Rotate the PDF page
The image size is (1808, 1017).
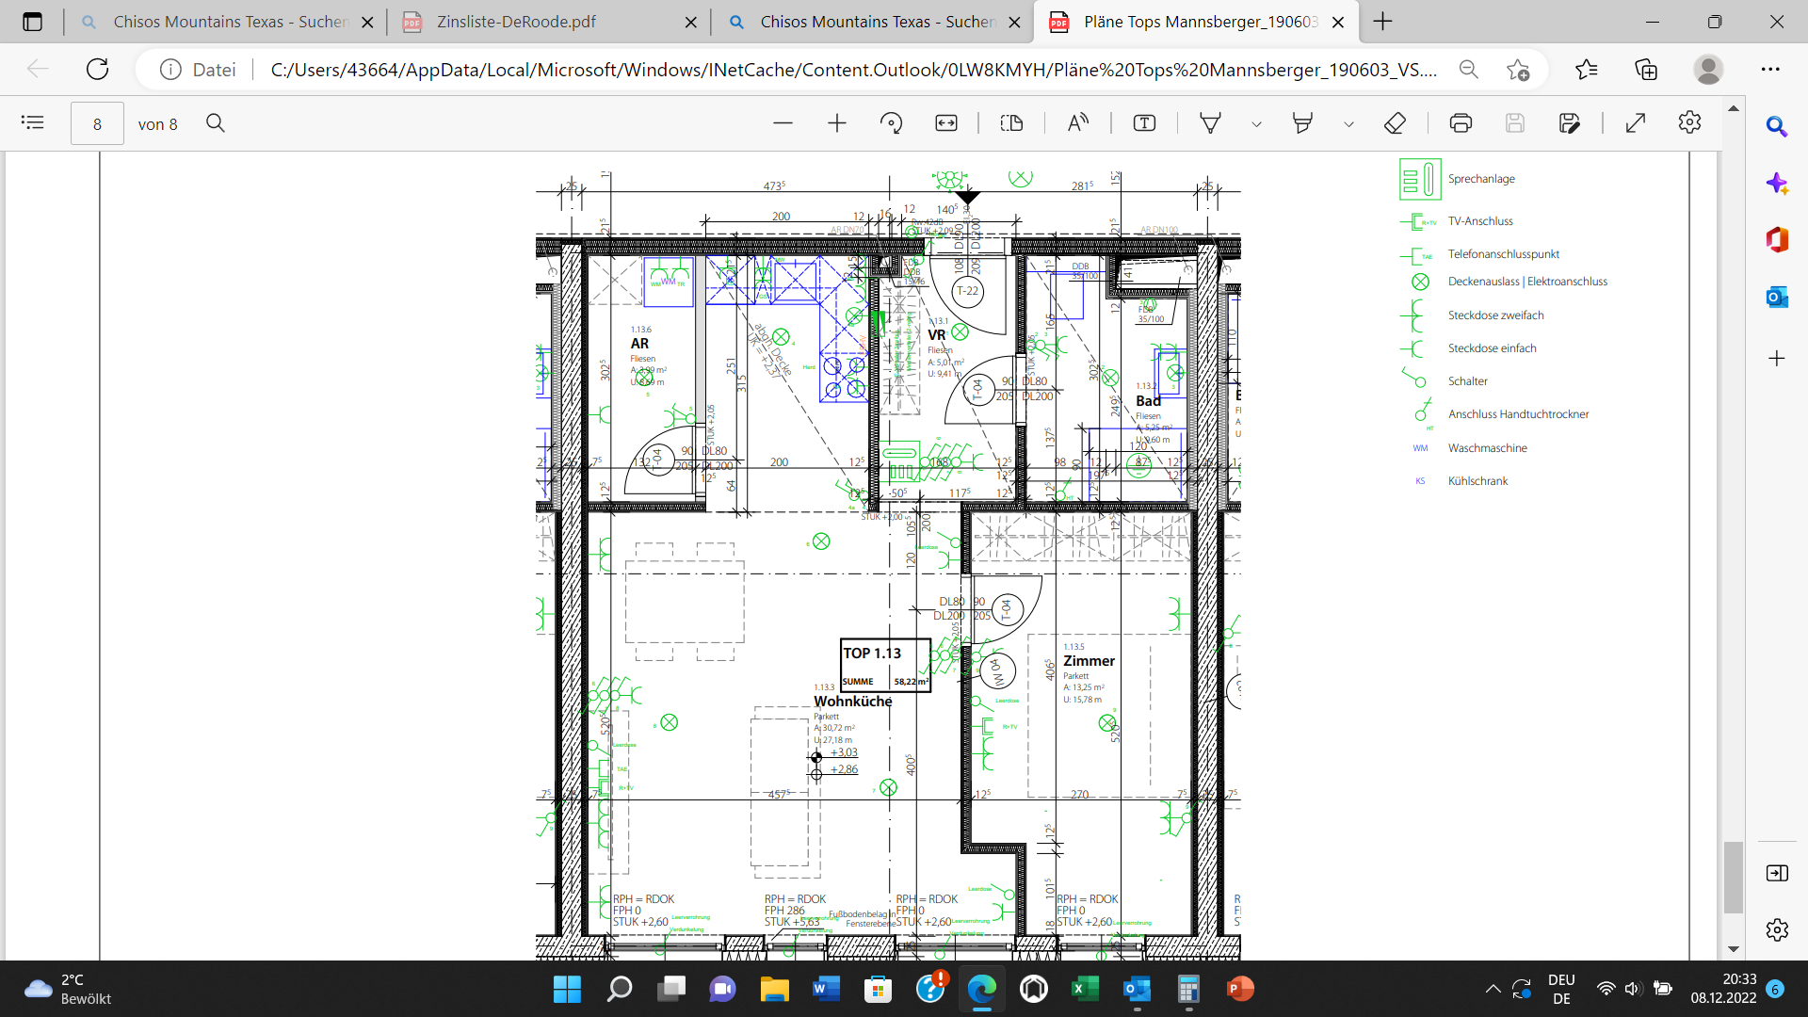click(891, 123)
